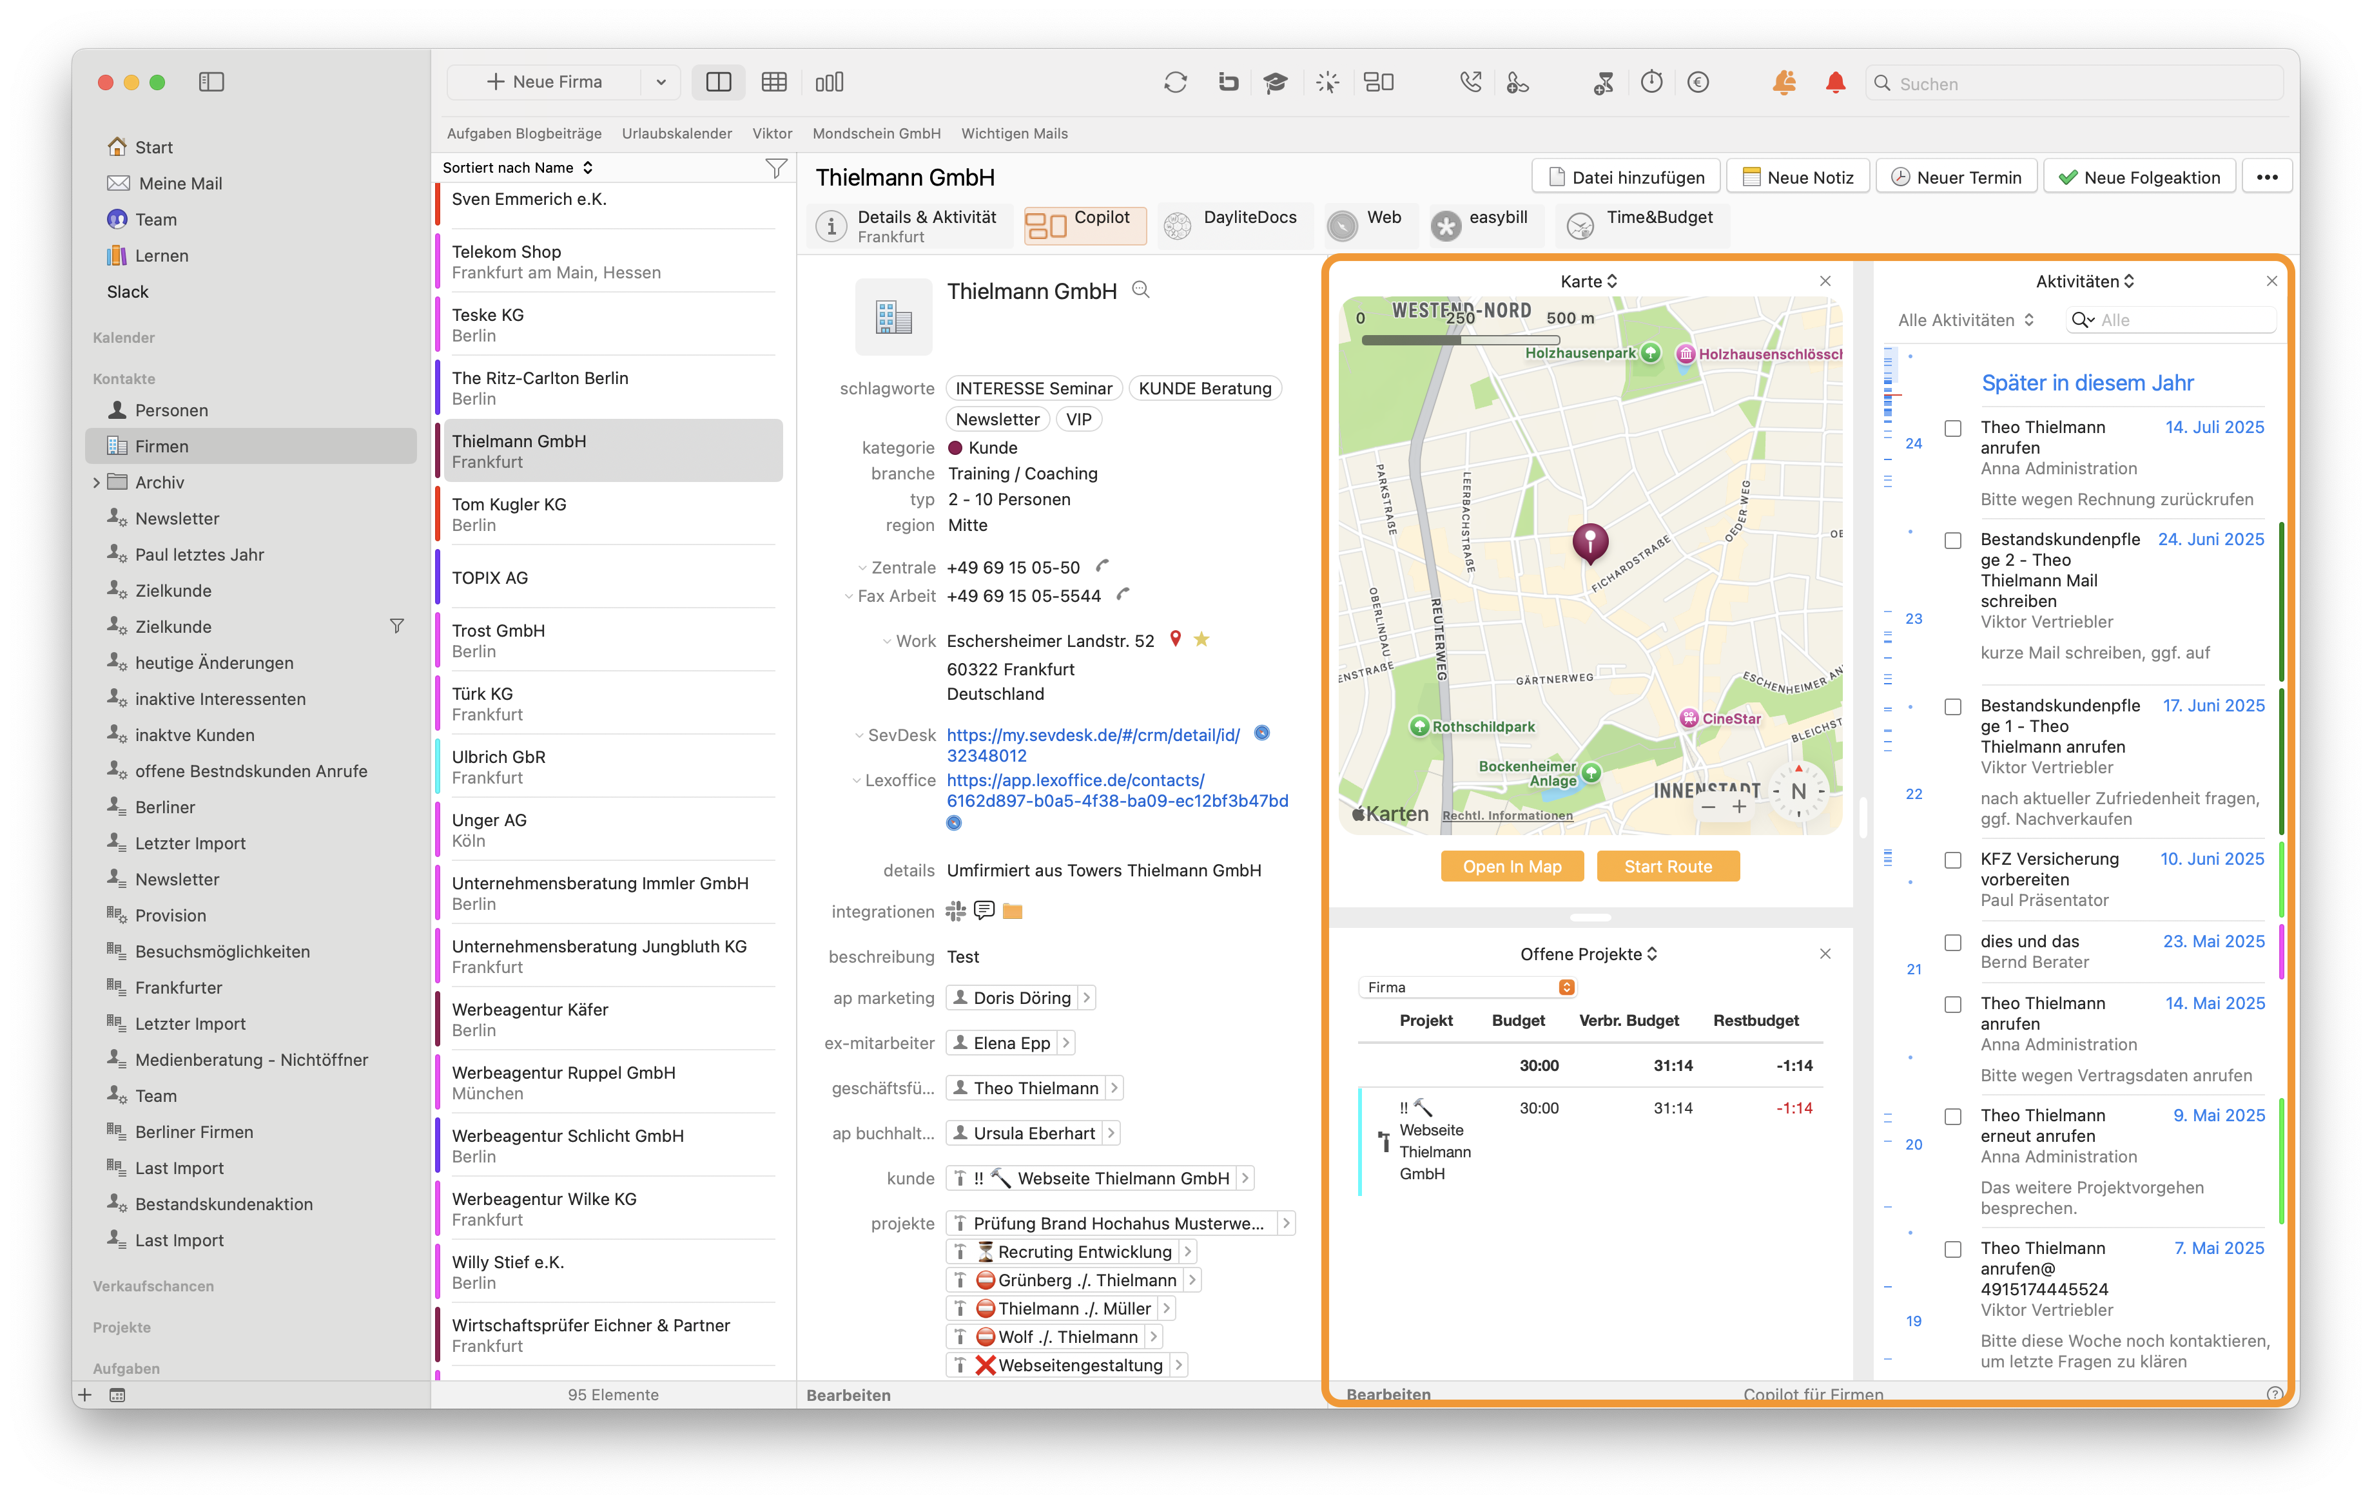Click the Copilot panels toolbar icon
This screenshot has height=1504, width=2372.
click(x=1378, y=82)
